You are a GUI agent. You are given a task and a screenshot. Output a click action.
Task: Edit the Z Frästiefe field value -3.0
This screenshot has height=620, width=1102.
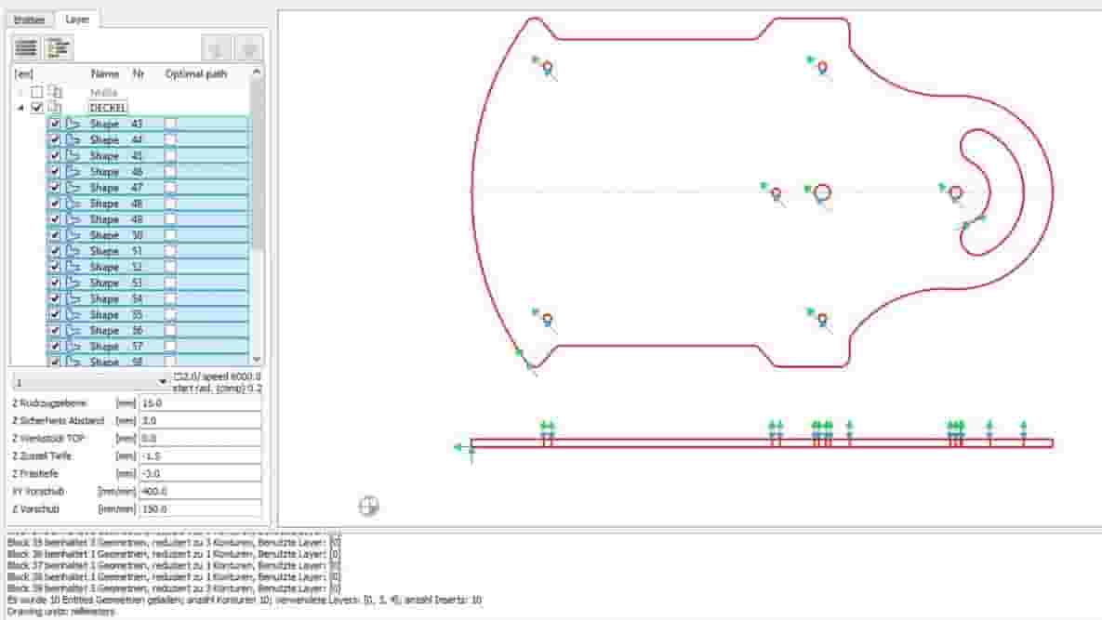pos(200,473)
